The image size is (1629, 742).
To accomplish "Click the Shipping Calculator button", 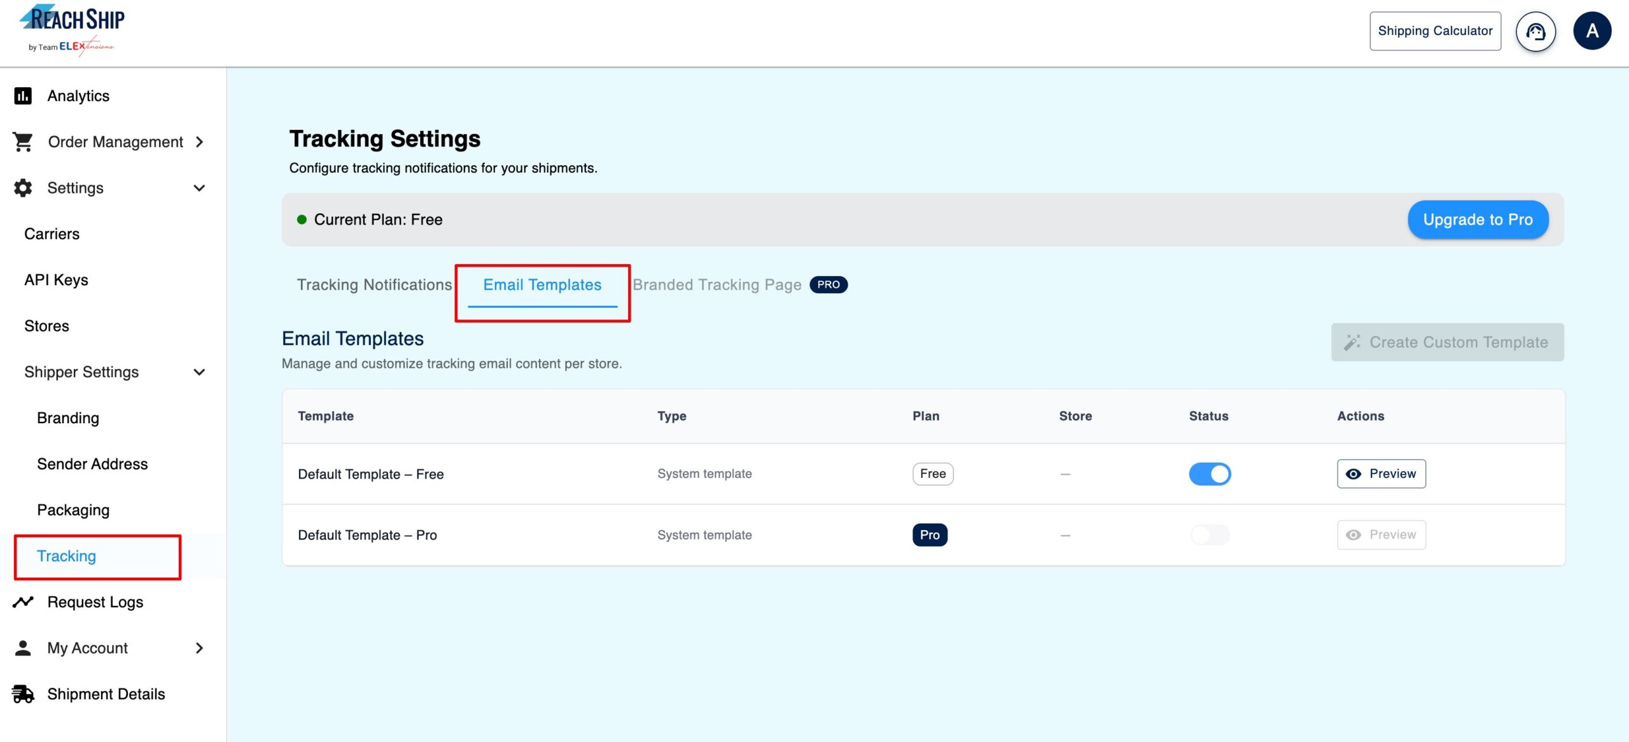I will pos(1435,31).
